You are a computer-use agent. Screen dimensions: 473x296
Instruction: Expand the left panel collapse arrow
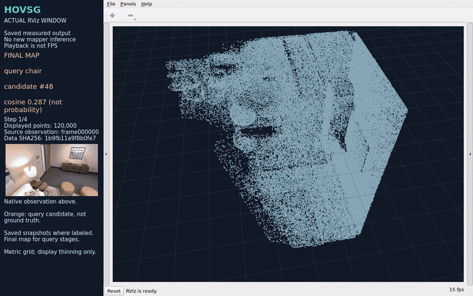tap(106, 154)
